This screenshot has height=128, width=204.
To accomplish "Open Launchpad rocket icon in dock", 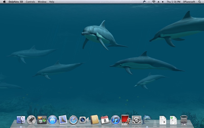I will pos(31,120).
